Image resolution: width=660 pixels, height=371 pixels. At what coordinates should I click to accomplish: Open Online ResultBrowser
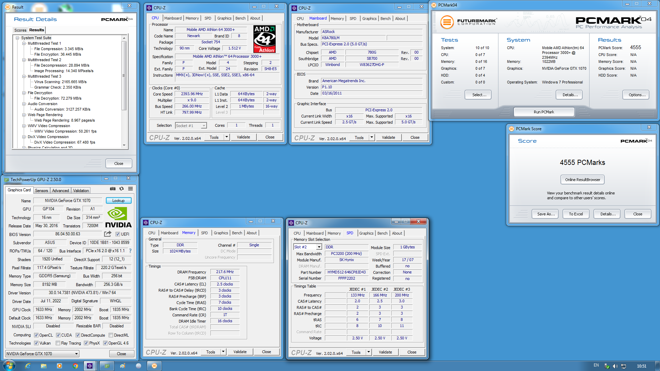click(582, 180)
